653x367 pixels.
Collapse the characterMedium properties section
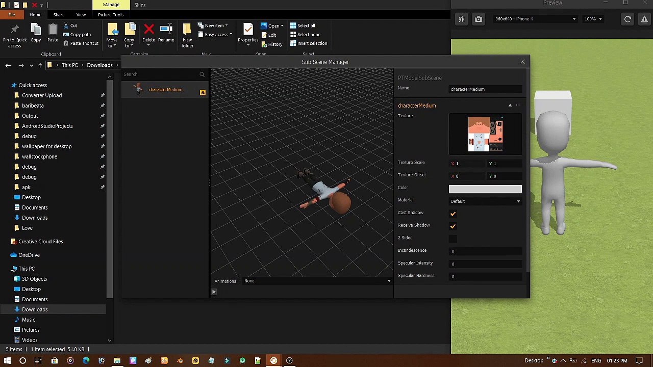click(510, 106)
